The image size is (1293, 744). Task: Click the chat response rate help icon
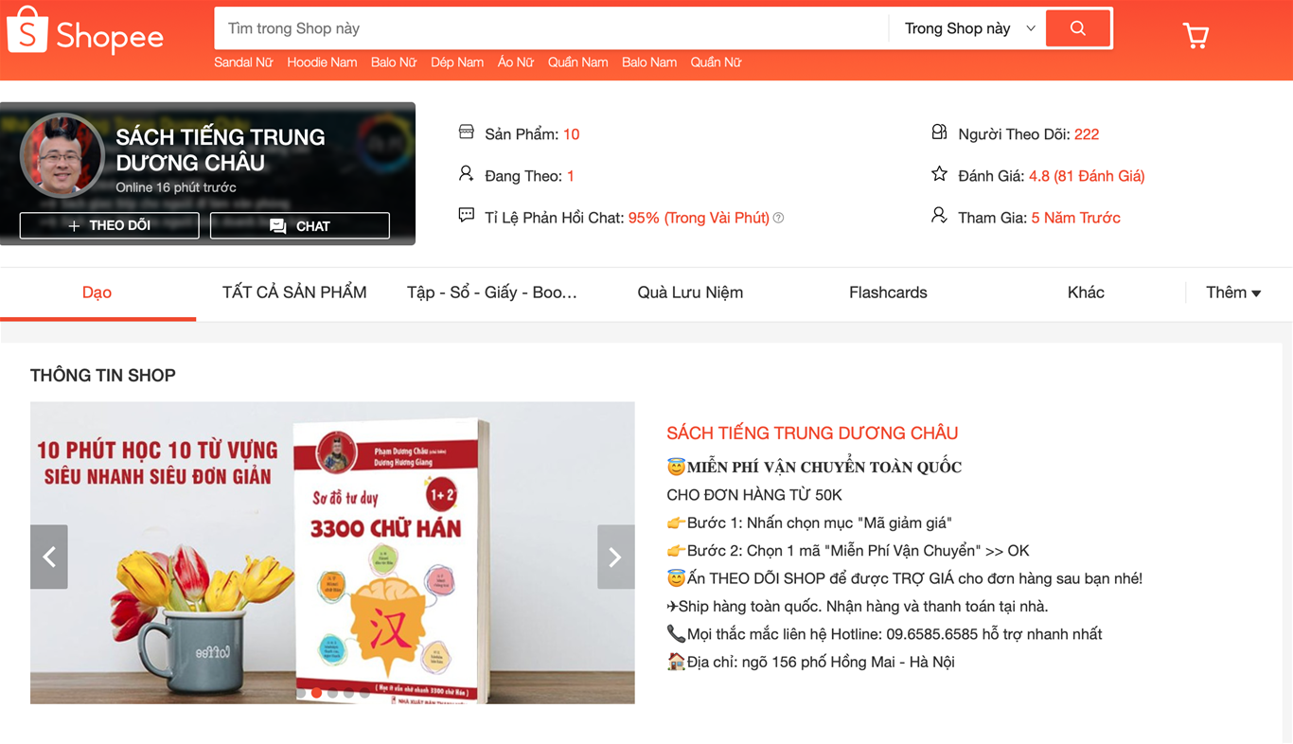coord(778,218)
